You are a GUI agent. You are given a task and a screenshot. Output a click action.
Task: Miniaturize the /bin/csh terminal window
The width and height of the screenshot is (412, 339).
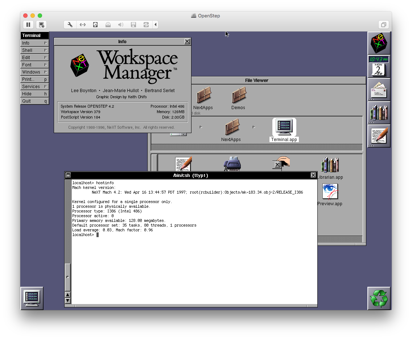[x=68, y=175]
